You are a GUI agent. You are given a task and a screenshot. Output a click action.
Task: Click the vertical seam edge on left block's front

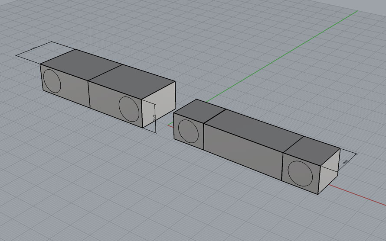[x=89, y=94]
